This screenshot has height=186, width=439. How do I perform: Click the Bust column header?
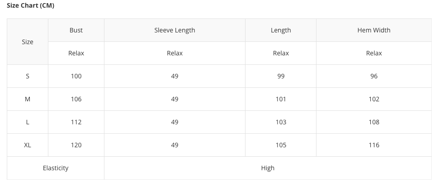pos(76,30)
